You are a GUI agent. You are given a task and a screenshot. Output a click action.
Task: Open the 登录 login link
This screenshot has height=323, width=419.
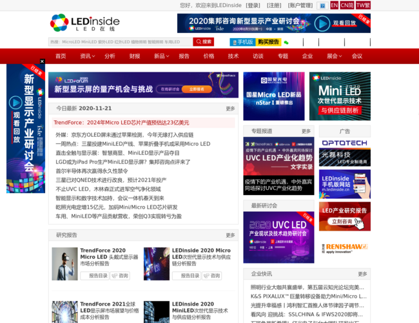coord(253,5)
